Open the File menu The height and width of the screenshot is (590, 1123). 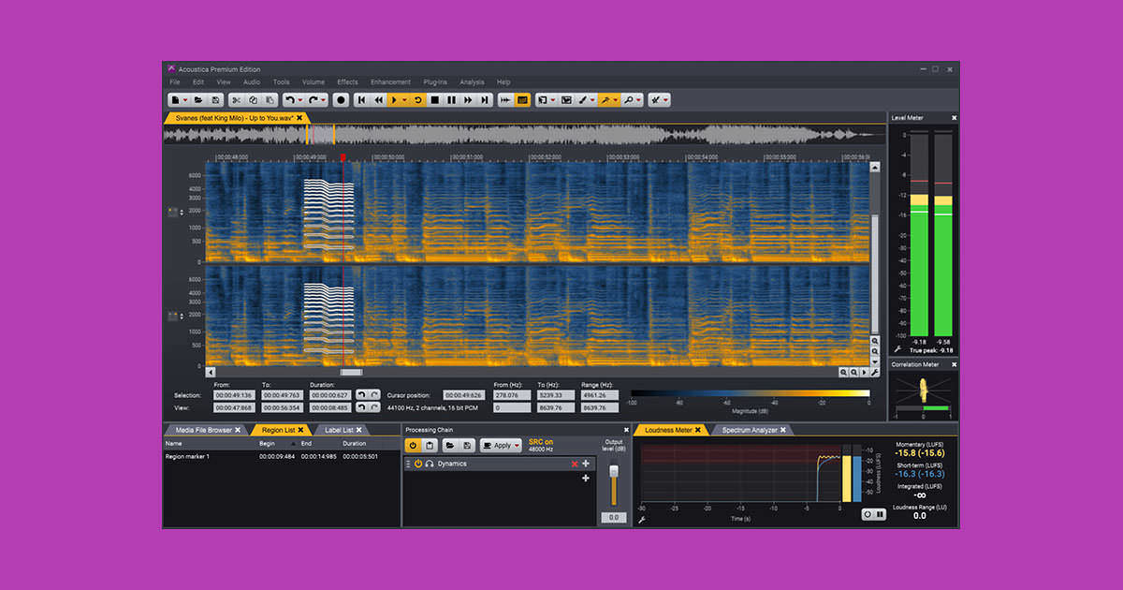click(175, 82)
